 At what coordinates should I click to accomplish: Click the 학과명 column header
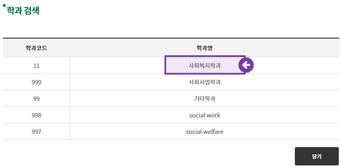205,48
